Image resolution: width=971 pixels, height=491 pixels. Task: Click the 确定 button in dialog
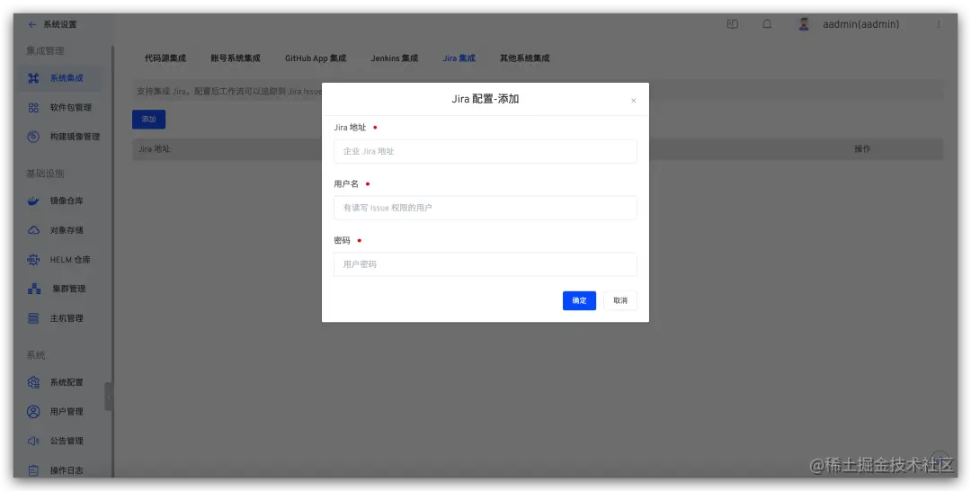pos(579,300)
